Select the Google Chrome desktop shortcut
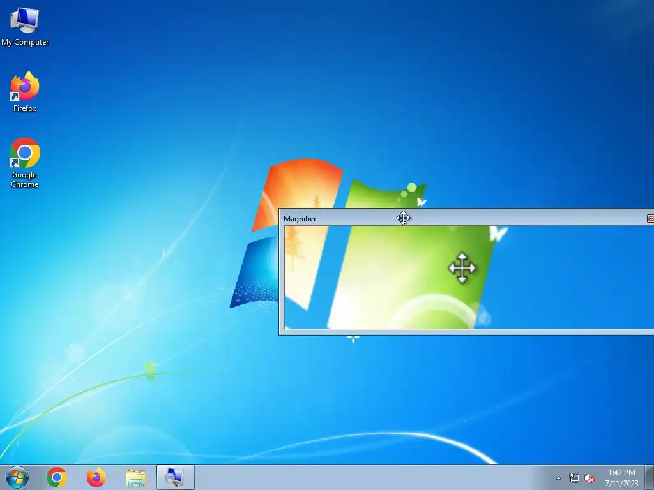The height and width of the screenshot is (490, 654). (x=25, y=163)
